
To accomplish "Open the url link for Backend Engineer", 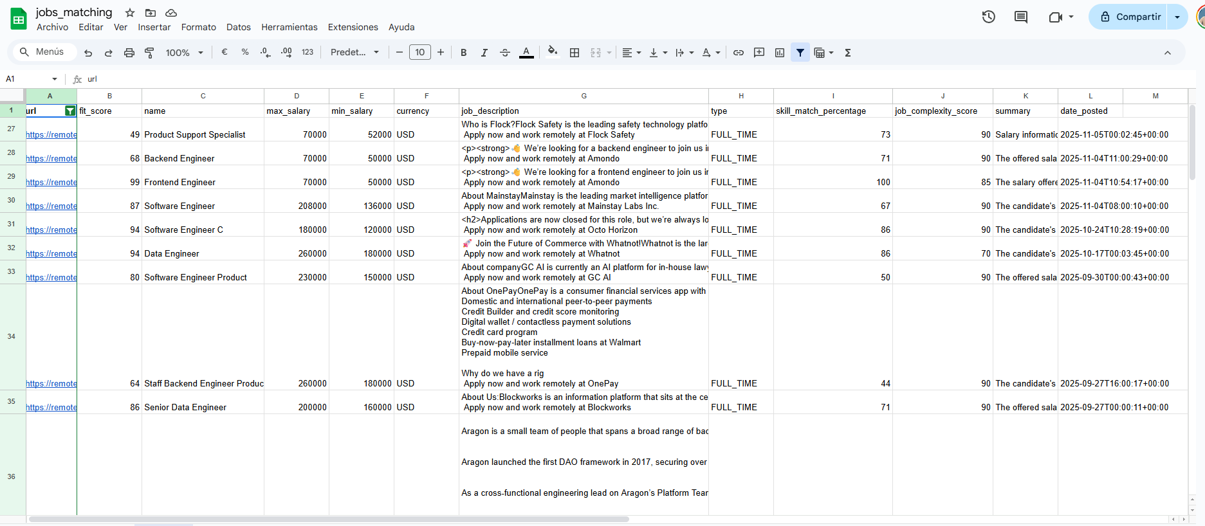I will point(51,159).
